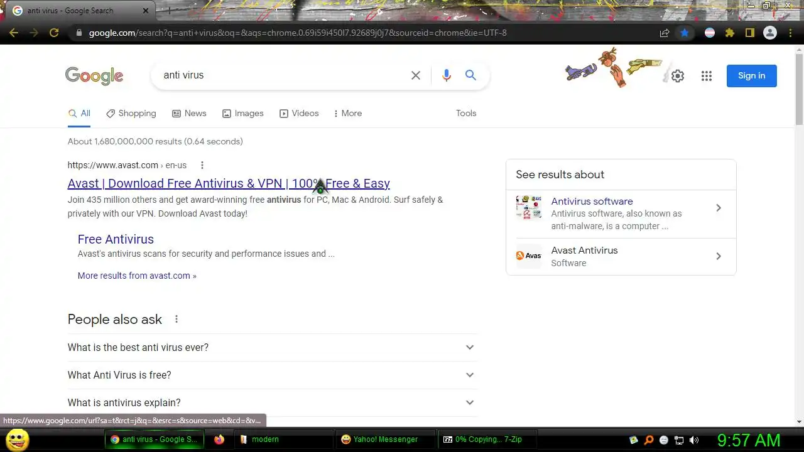Click the 9:57 AM clock

point(749,440)
